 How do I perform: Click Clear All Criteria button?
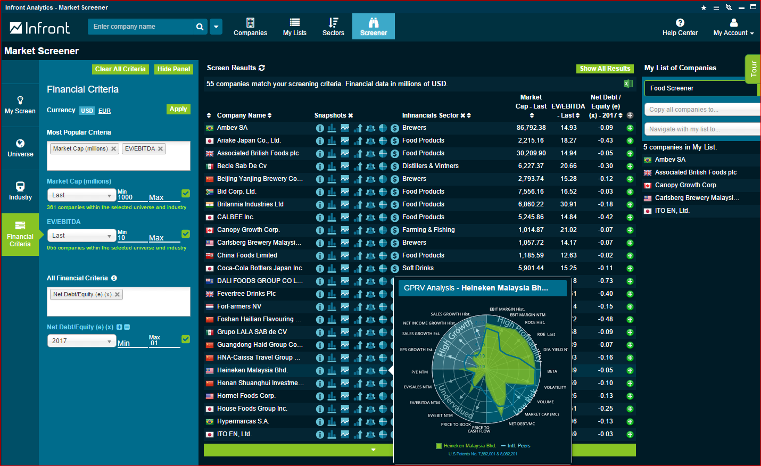[x=120, y=69]
